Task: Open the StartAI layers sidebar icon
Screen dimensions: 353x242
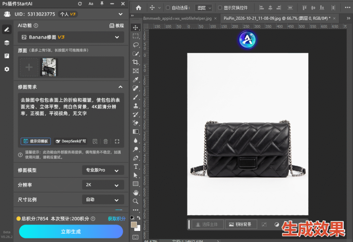Action: [x=7, y=42]
